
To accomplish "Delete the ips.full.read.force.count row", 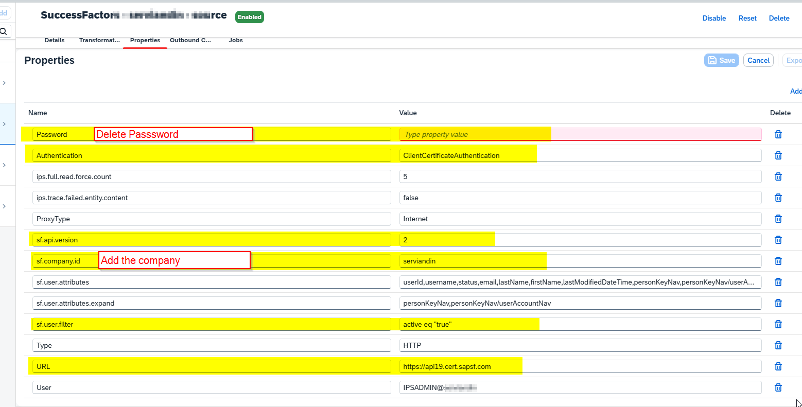I will click(778, 176).
